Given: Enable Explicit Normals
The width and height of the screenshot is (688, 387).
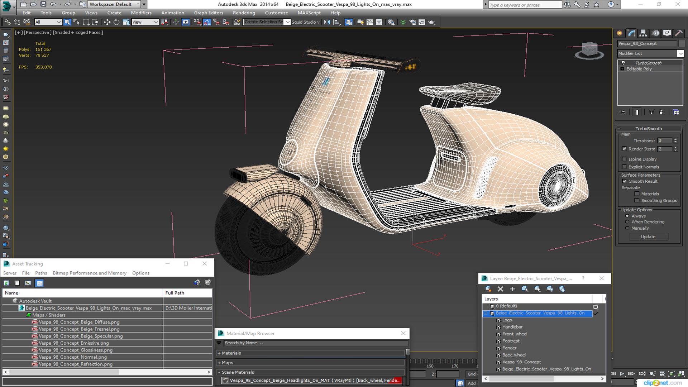Looking at the screenshot, I should (x=625, y=167).
